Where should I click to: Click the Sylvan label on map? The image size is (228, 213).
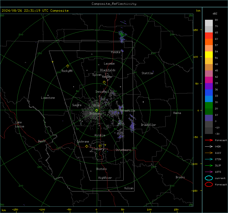point(97,75)
